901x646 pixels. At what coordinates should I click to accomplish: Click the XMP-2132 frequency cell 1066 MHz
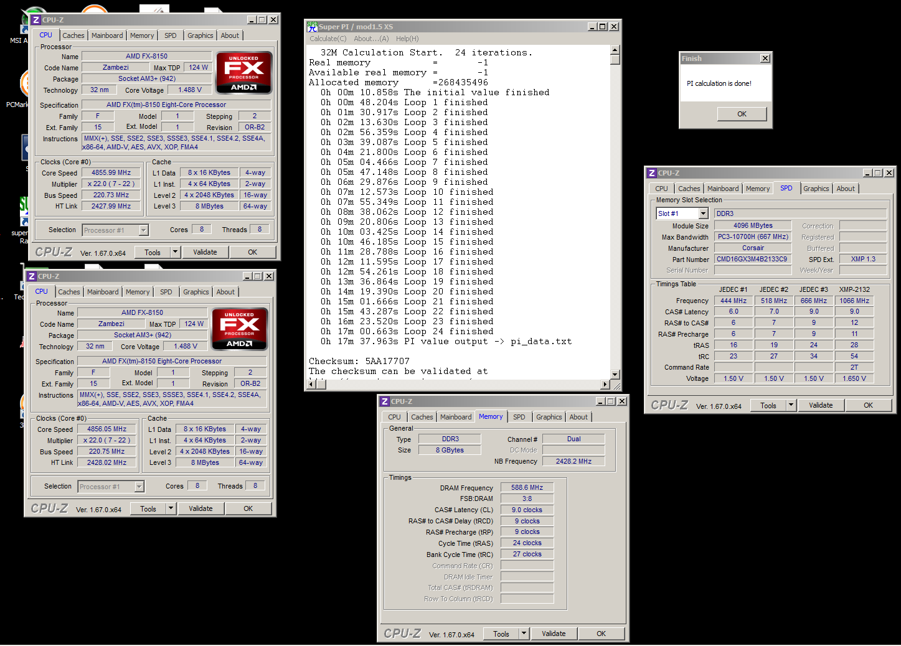(x=854, y=301)
